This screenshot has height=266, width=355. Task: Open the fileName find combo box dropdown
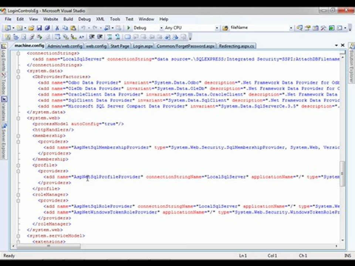pyautogui.click(x=291, y=28)
